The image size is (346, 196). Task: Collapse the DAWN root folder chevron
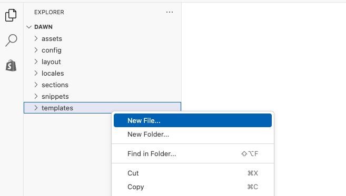pyautogui.click(x=29, y=27)
